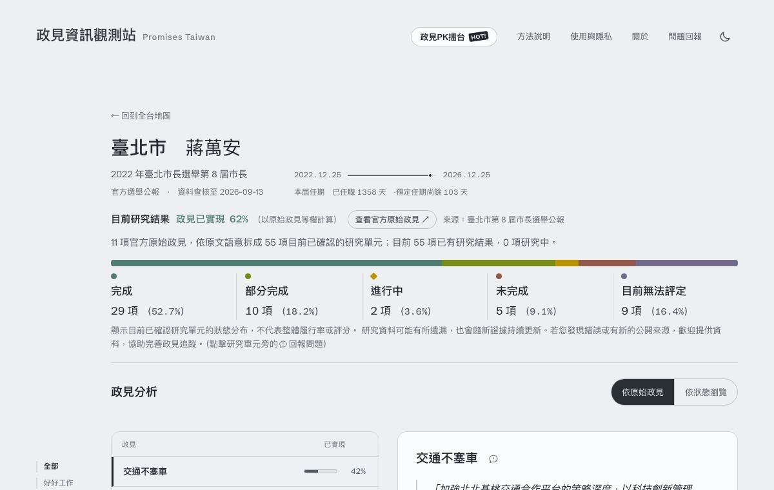
Task: Click the red 未完成 status dot
Action: [499, 276]
